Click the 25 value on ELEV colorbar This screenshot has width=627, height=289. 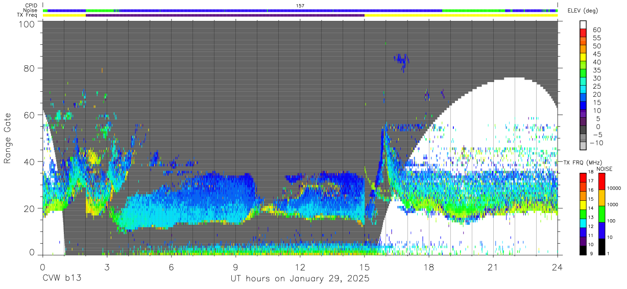tap(596, 86)
